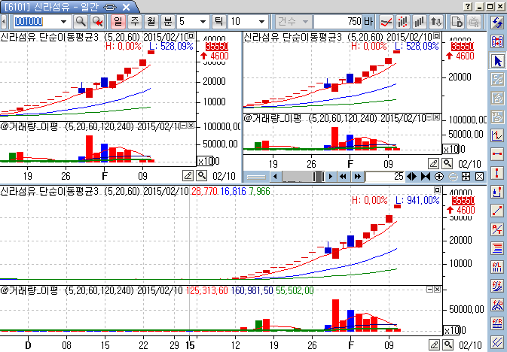Viewport: 507px width, 352px height.
Task: Click the expand chart horizontally icon
Action: point(411,176)
